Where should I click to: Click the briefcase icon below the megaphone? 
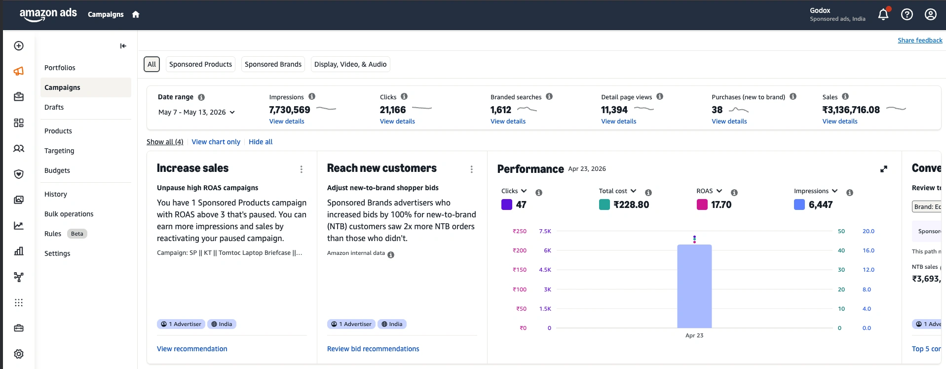tap(19, 97)
